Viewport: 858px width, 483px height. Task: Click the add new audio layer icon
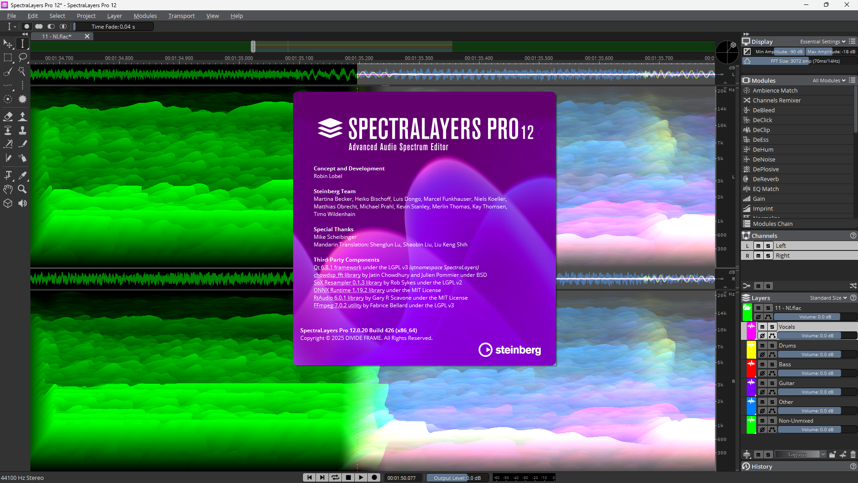click(x=843, y=454)
